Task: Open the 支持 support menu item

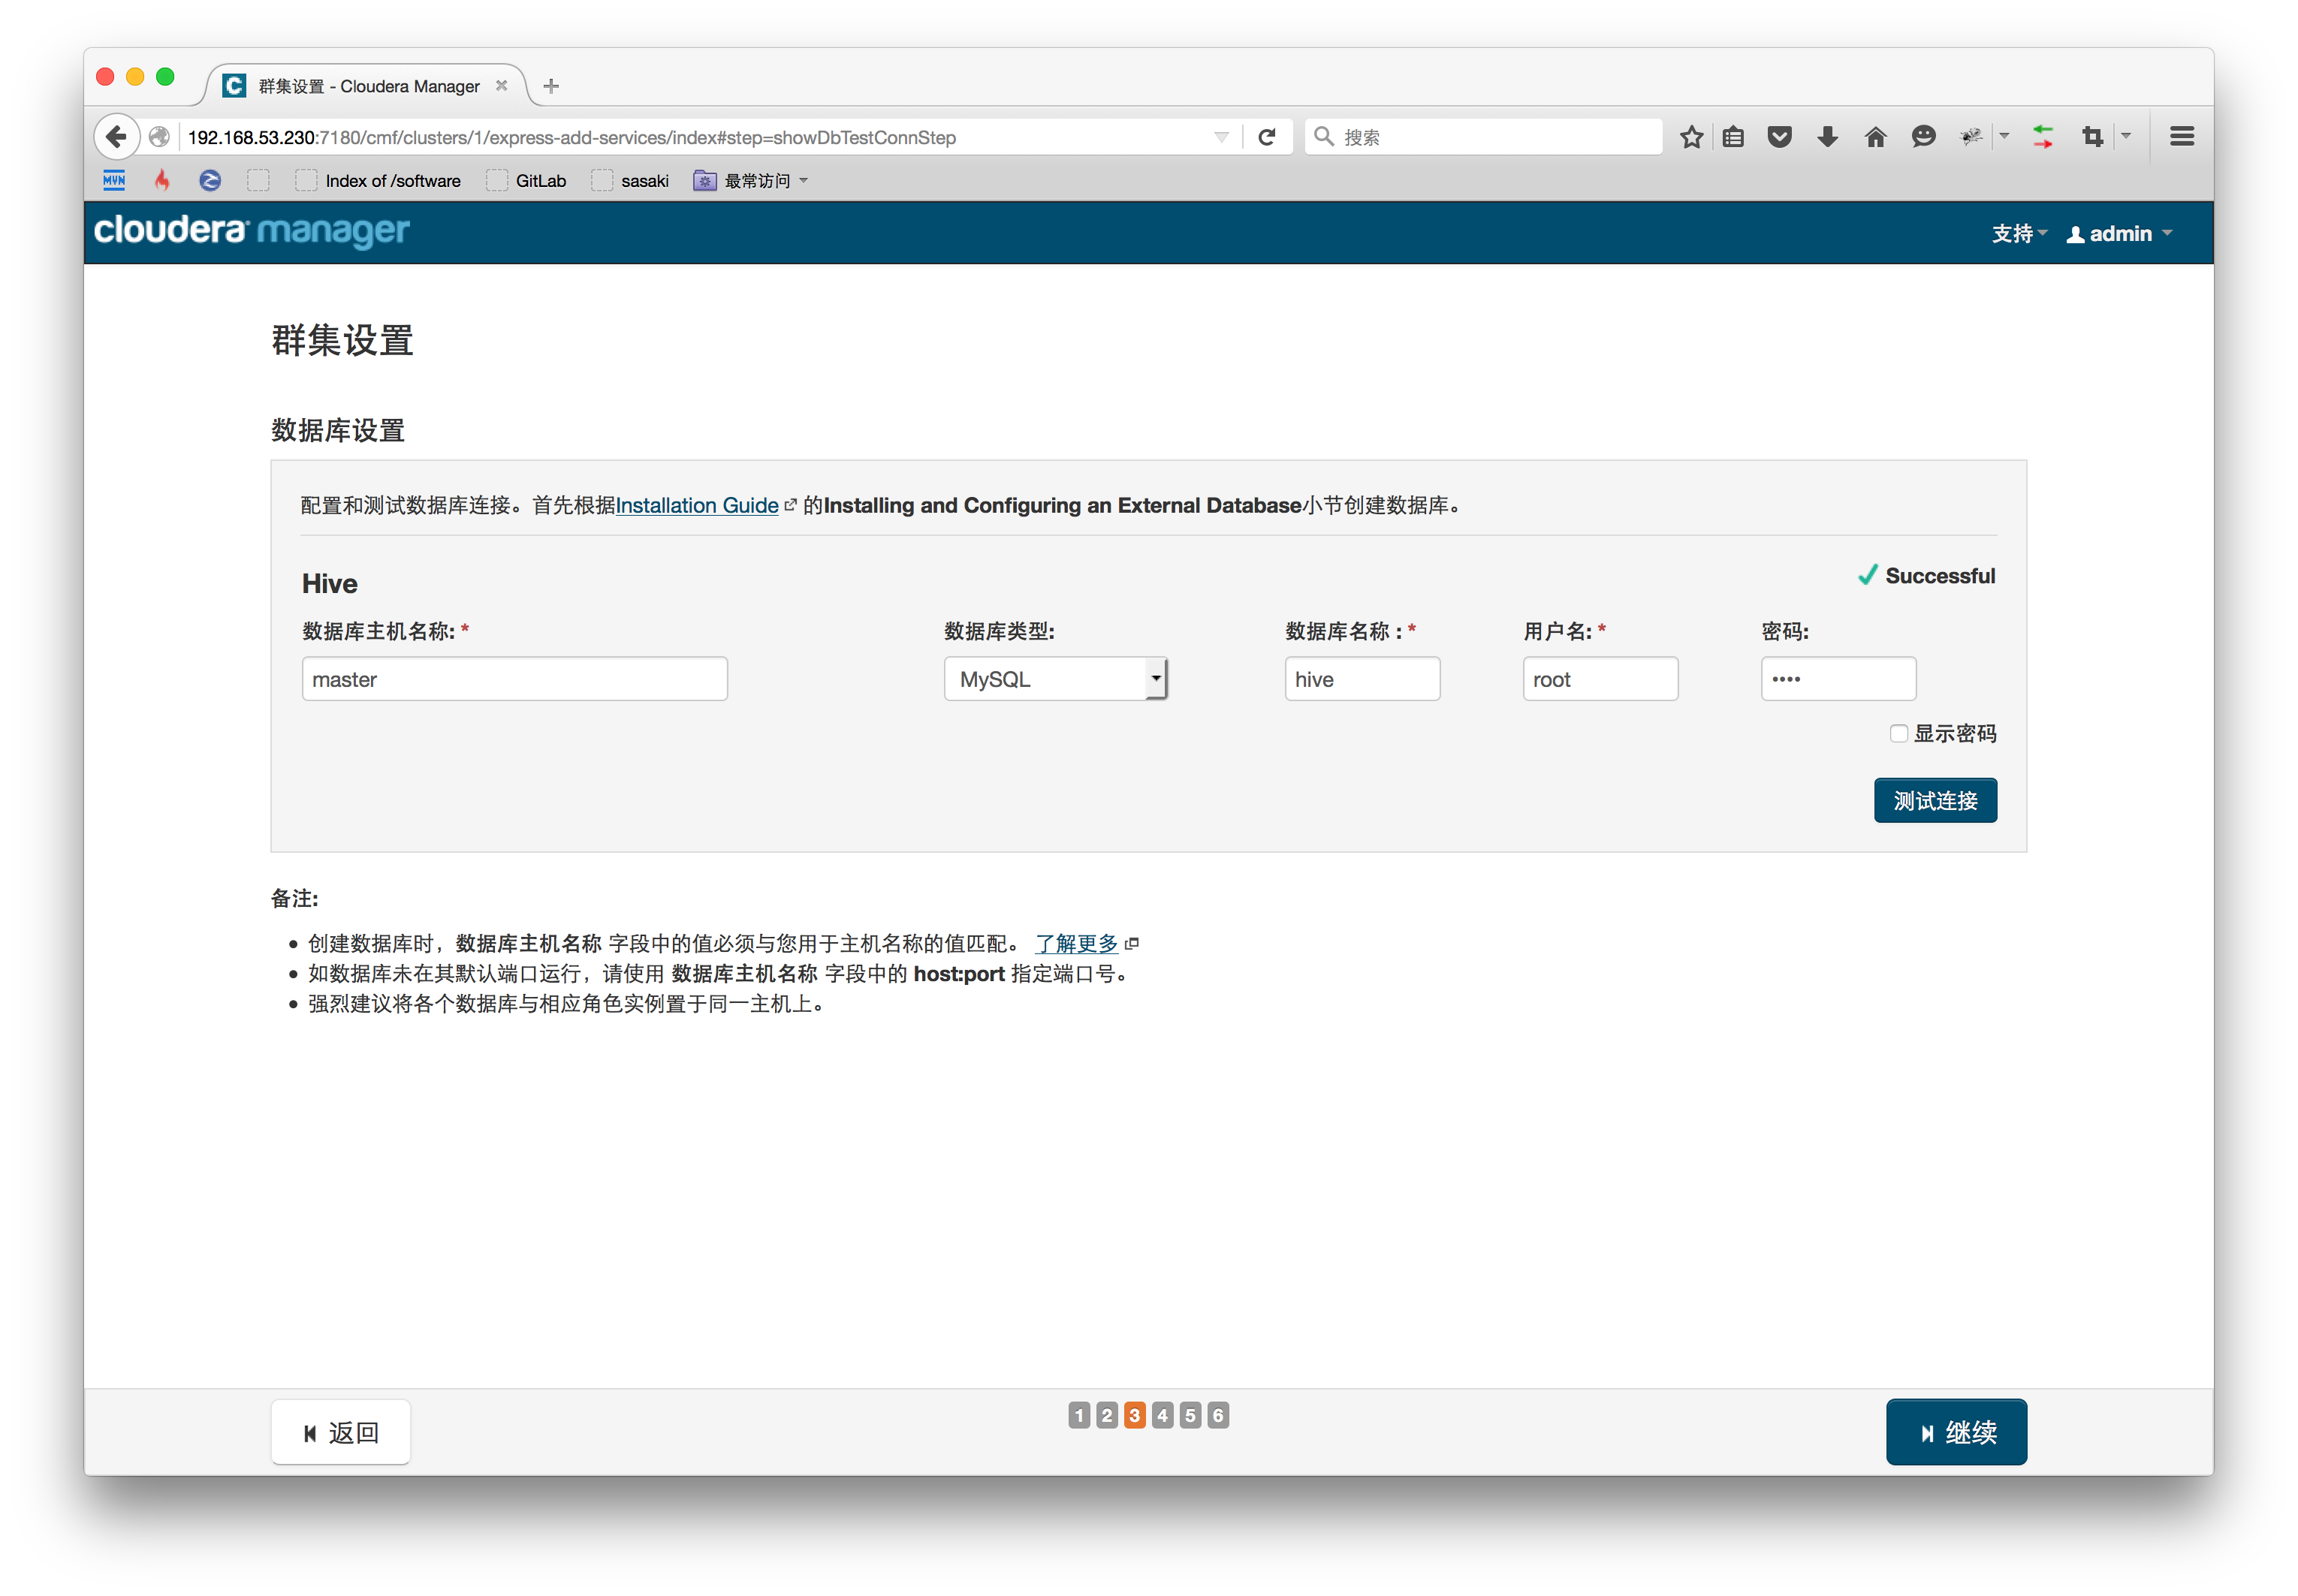Action: pyautogui.click(x=2013, y=230)
